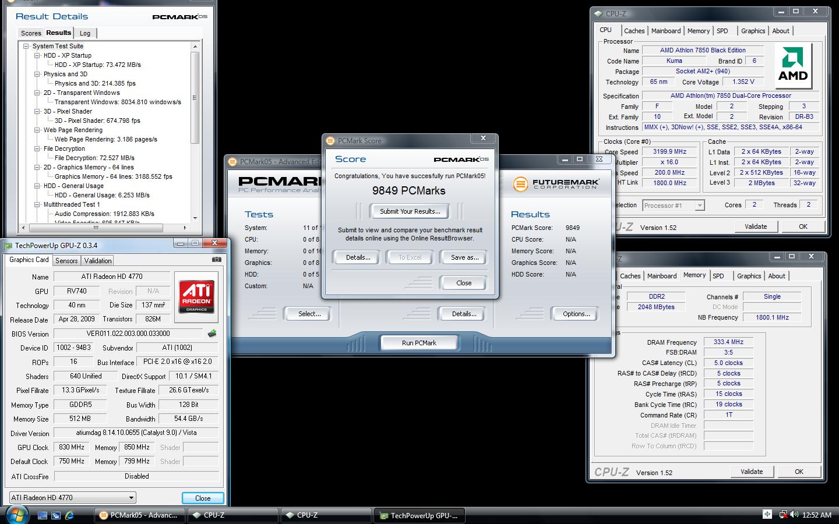Click the network icon with red X in tray
The width and height of the screenshot is (839, 524).
click(782, 515)
